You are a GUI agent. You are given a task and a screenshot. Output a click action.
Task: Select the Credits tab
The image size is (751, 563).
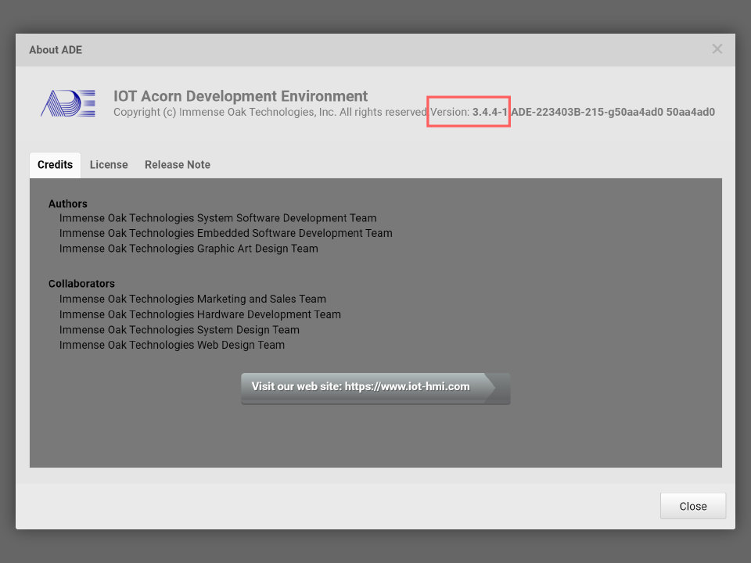(55, 165)
